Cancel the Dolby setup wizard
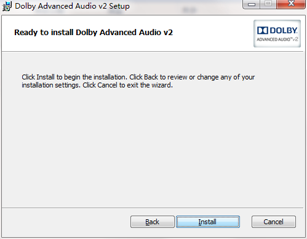The height and width of the screenshot is (239, 307). pyautogui.click(x=274, y=222)
